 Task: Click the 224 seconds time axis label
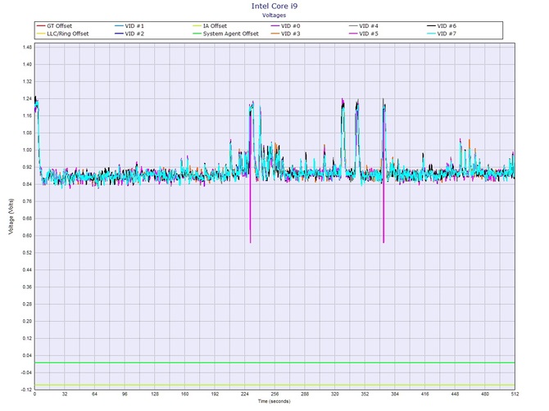click(x=245, y=394)
